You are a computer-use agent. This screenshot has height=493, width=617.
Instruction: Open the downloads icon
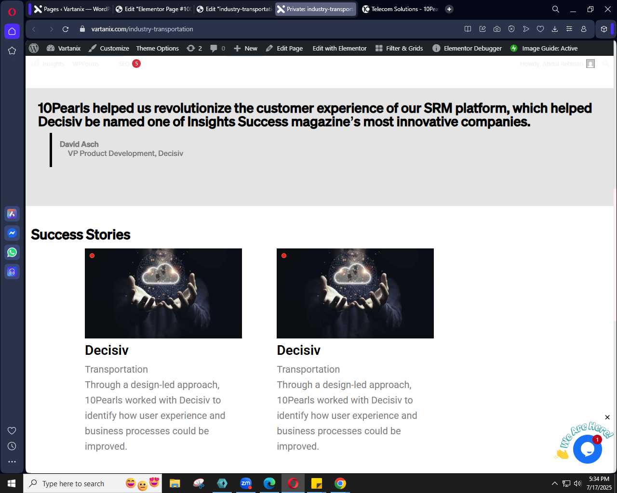555,29
